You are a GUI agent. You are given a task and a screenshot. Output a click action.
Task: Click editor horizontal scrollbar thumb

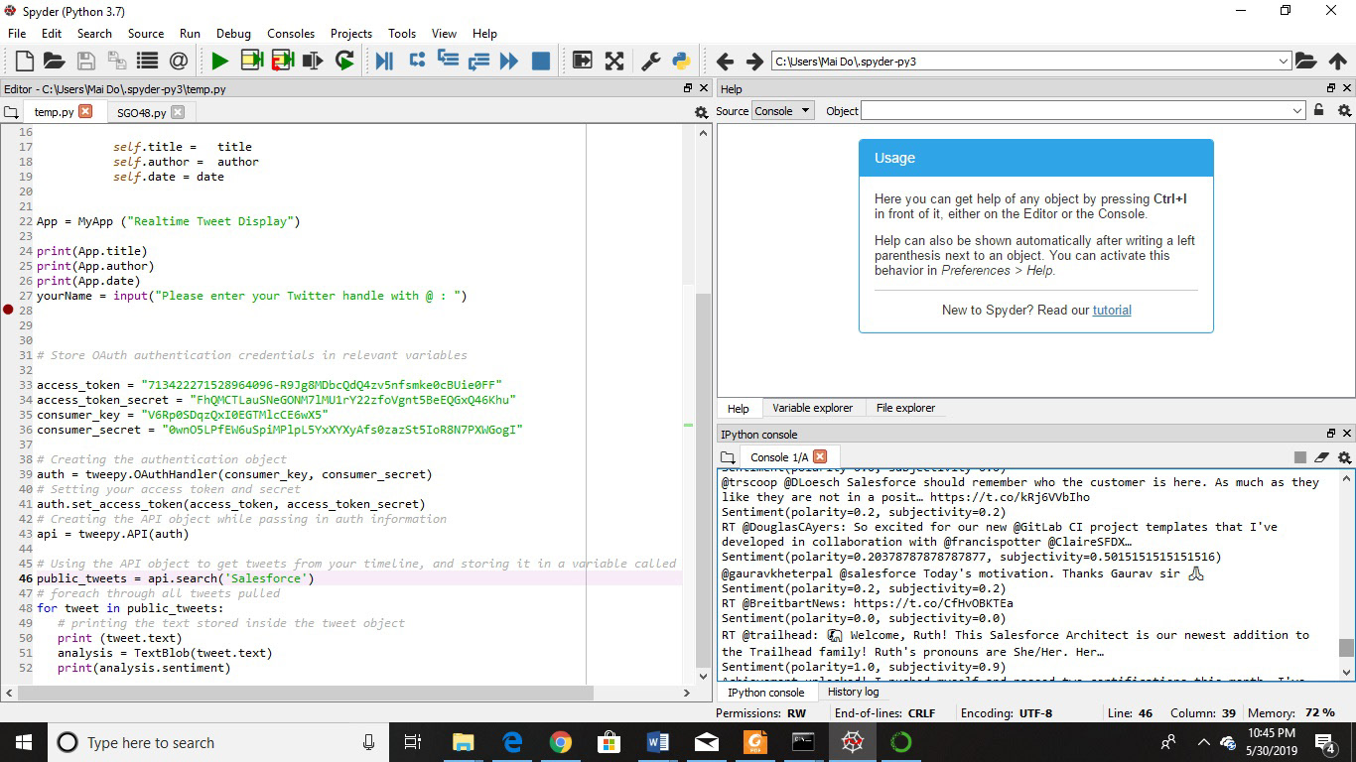click(x=306, y=693)
